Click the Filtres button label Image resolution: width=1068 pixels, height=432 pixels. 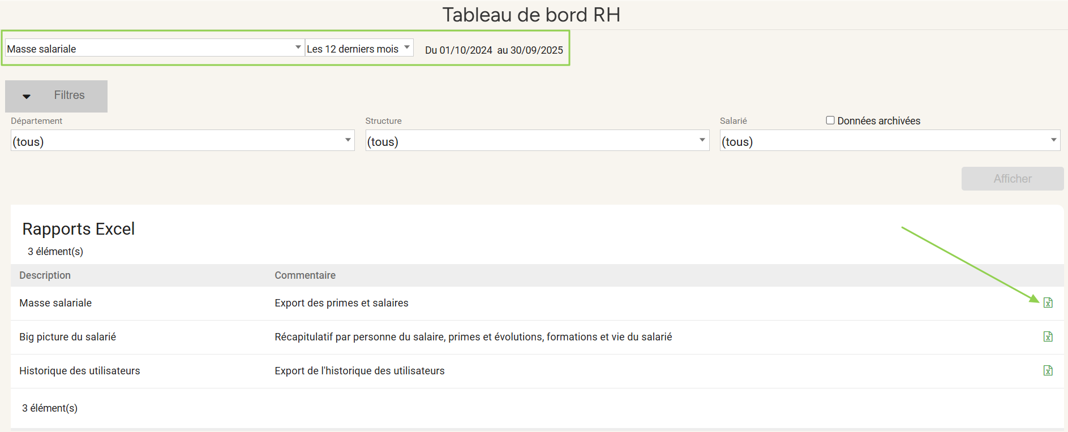tap(69, 96)
